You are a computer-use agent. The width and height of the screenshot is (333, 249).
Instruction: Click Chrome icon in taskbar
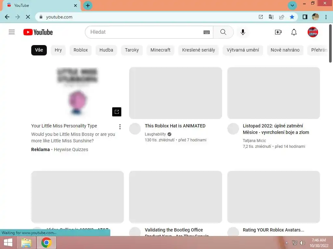[x=47, y=243]
